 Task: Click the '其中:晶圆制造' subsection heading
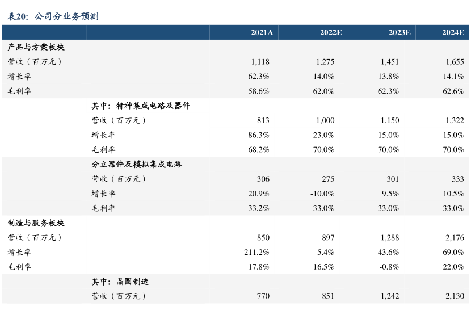[x=120, y=282]
